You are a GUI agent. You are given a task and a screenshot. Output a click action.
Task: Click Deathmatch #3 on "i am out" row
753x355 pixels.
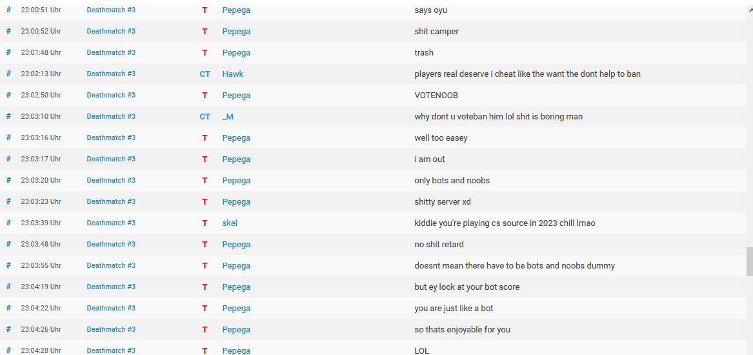pyautogui.click(x=111, y=159)
